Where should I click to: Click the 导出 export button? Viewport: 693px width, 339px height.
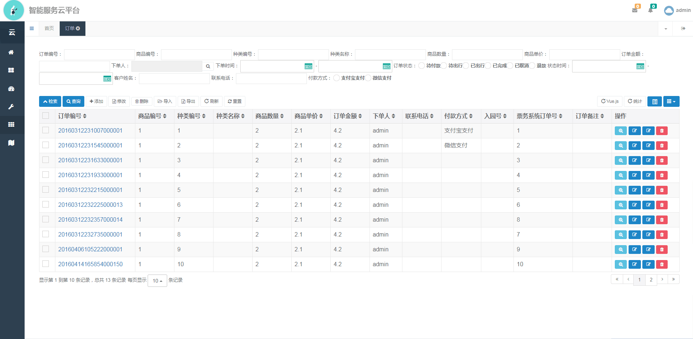point(188,101)
